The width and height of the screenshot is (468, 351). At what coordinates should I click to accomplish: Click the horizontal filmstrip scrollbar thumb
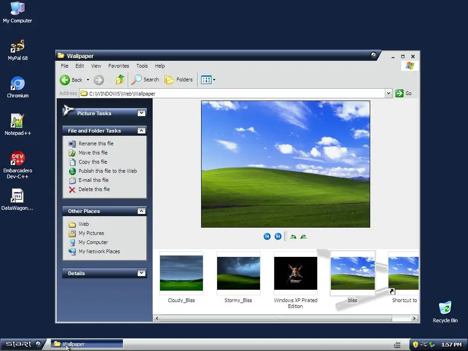(x=276, y=319)
